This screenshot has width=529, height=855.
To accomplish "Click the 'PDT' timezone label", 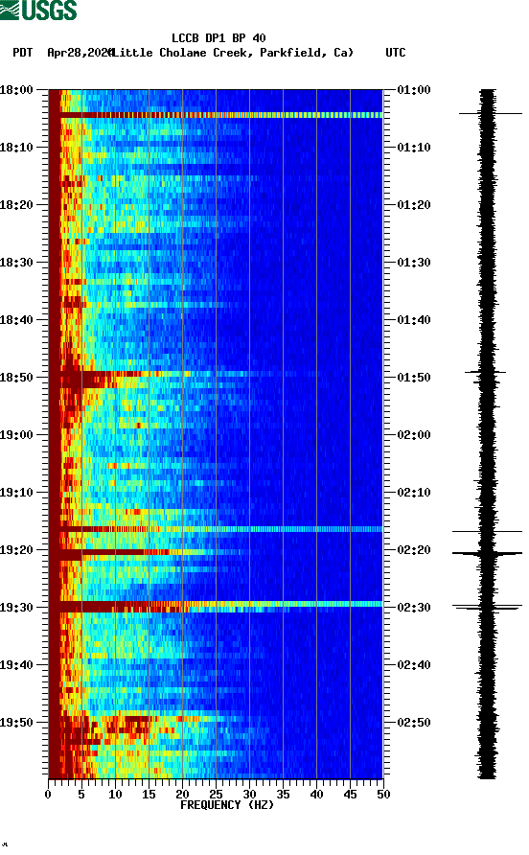I will (23, 53).
